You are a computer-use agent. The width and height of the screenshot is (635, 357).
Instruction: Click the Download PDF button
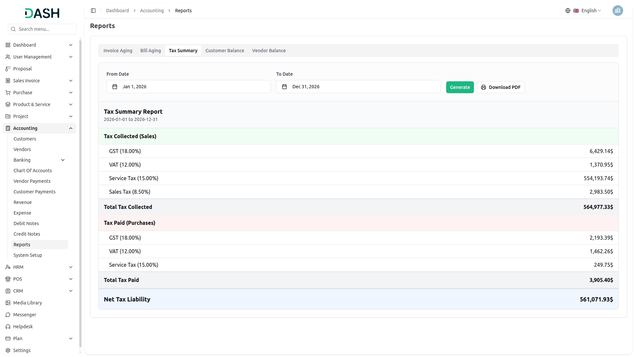click(500, 87)
